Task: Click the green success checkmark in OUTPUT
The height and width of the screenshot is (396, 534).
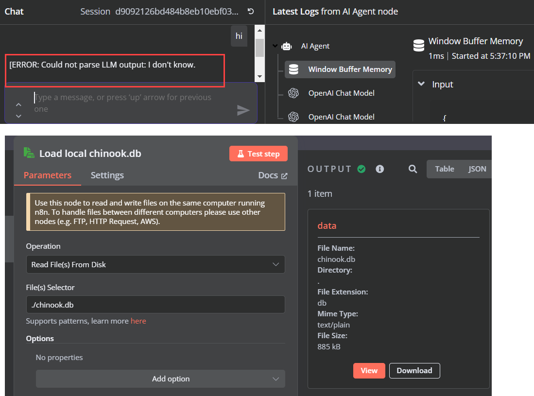Action: [x=362, y=169]
